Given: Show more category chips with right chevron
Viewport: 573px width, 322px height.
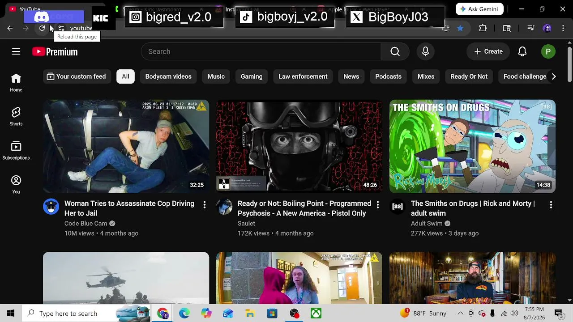Looking at the screenshot, I should (x=554, y=76).
